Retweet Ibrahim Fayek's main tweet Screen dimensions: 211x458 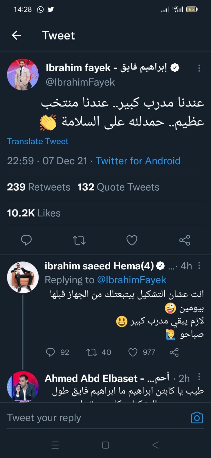(x=79, y=240)
